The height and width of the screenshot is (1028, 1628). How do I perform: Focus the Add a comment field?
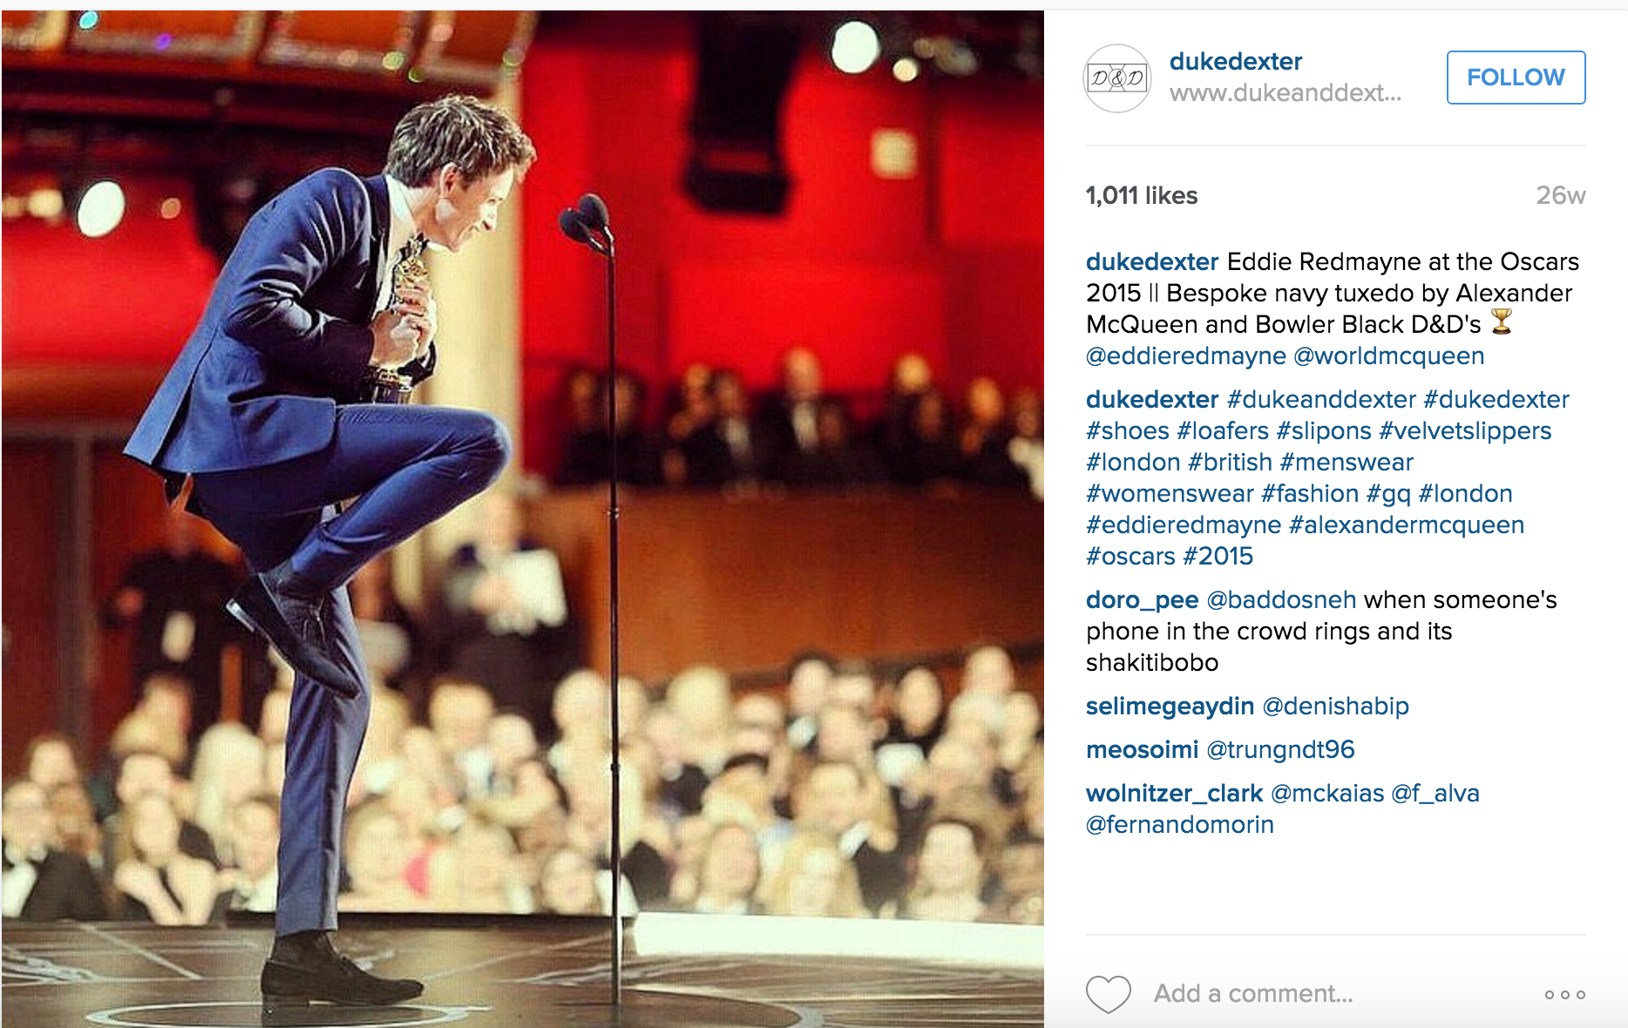pyautogui.click(x=1253, y=994)
